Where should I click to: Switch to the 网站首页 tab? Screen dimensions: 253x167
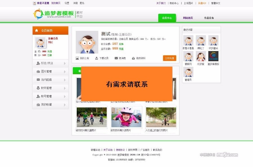188,18
